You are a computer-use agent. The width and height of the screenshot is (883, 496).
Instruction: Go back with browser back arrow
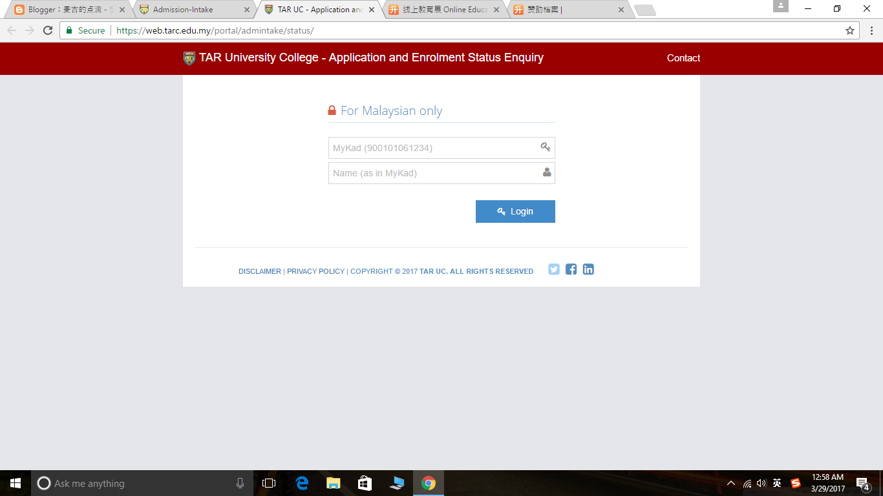click(x=12, y=30)
